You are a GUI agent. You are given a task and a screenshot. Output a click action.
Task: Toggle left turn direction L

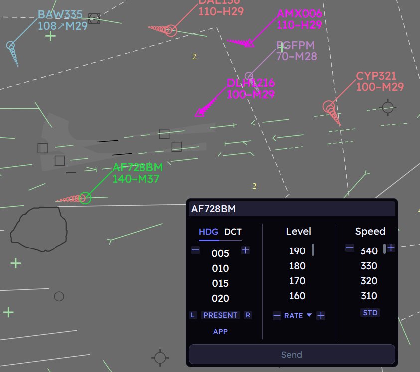[x=193, y=315]
